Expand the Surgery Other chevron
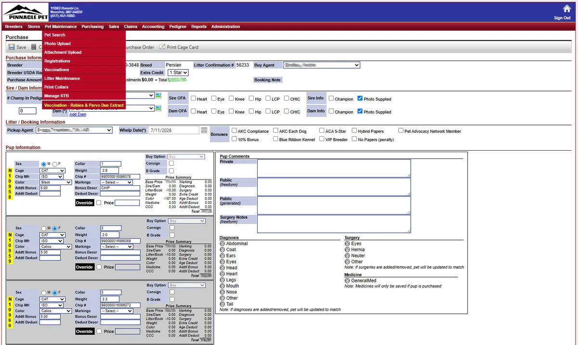Screen dimensions: 578x345 point(347,262)
